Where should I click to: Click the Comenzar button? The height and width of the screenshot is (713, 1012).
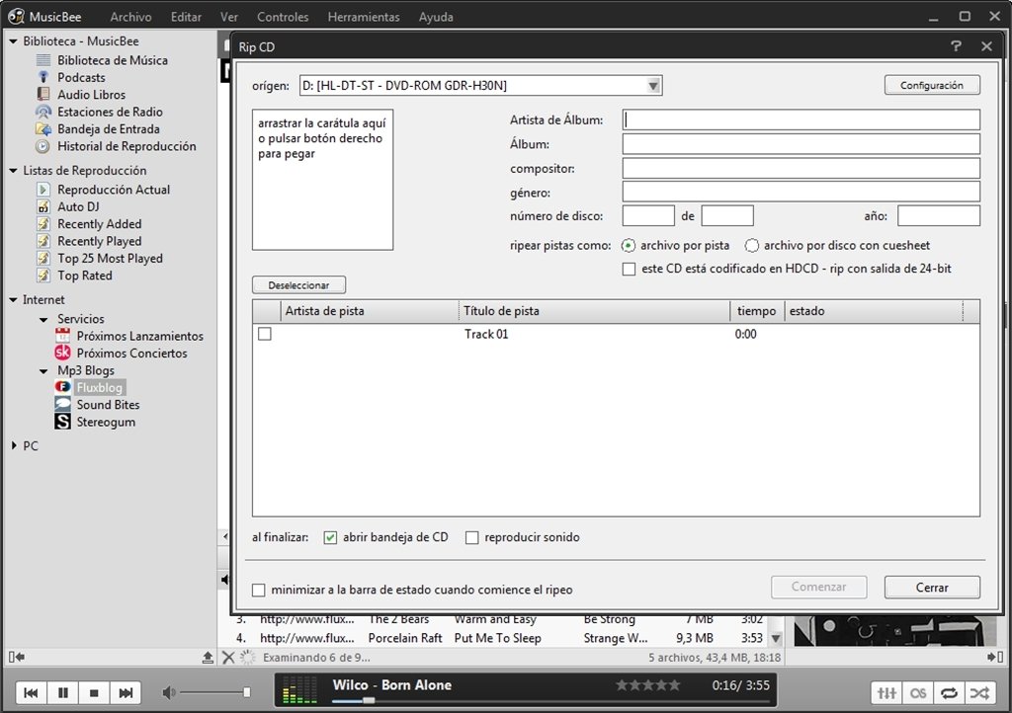click(x=818, y=588)
